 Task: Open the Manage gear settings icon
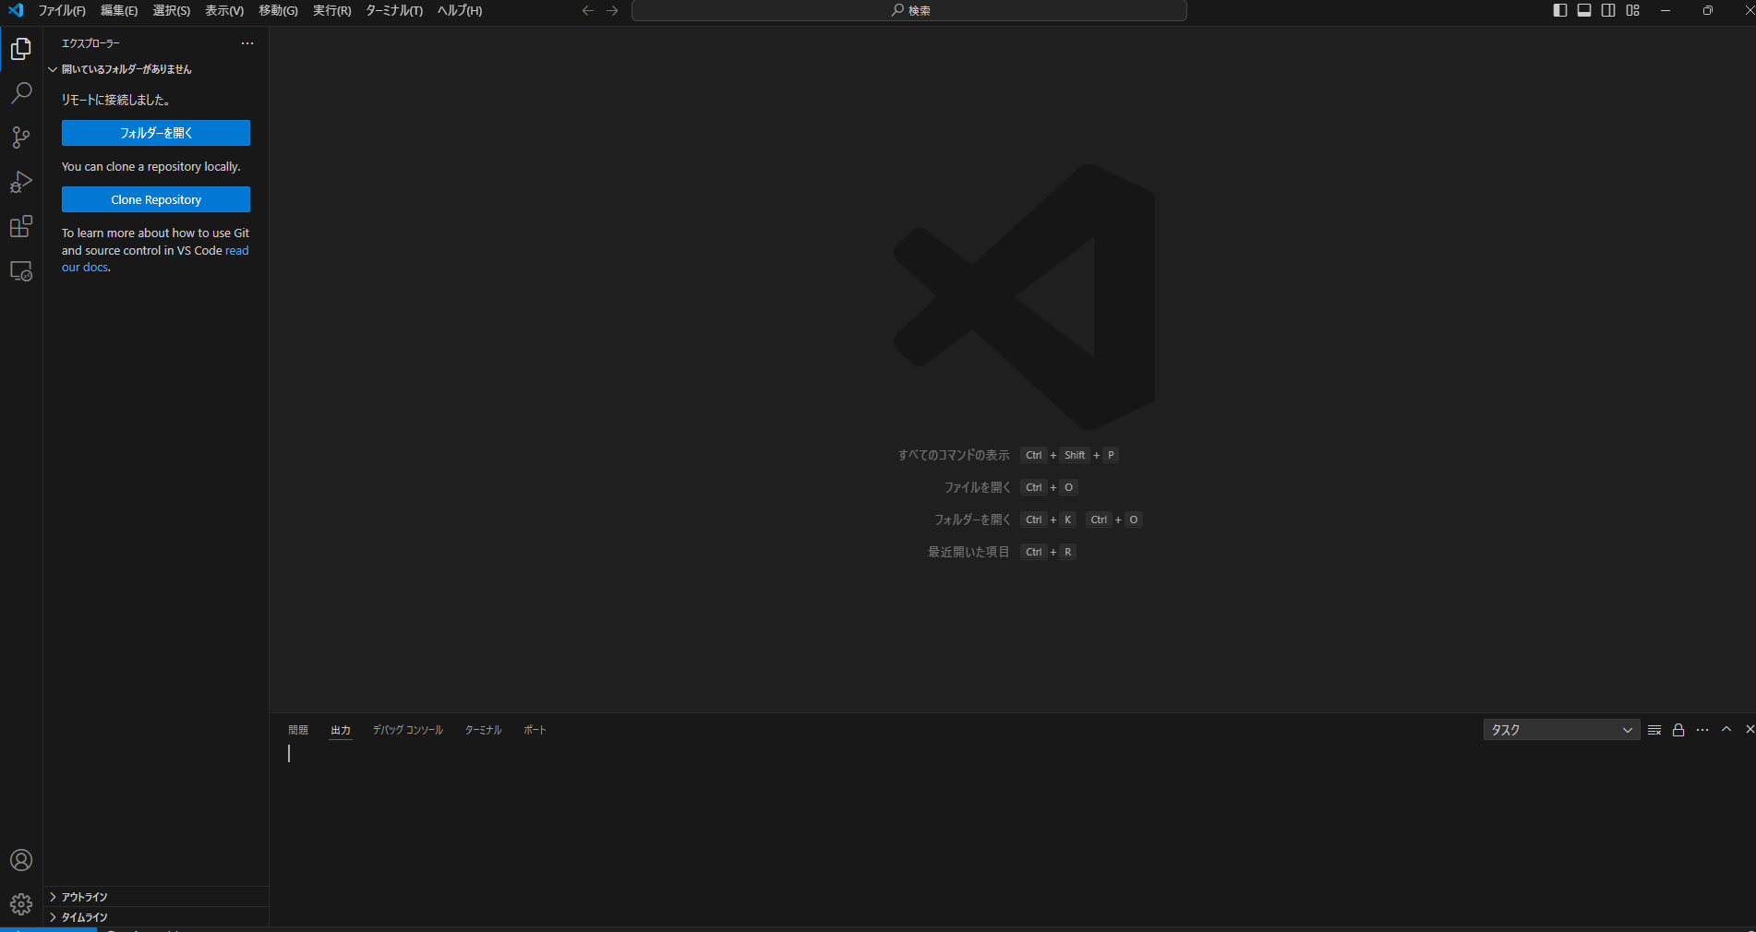tap(21, 904)
